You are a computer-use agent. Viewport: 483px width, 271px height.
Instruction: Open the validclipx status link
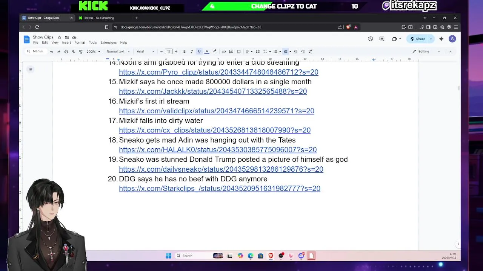tap(217, 111)
